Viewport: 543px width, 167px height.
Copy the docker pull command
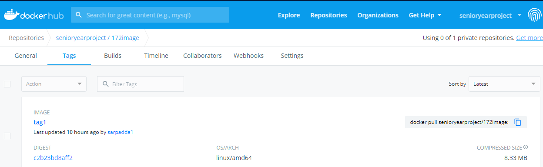coord(518,122)
